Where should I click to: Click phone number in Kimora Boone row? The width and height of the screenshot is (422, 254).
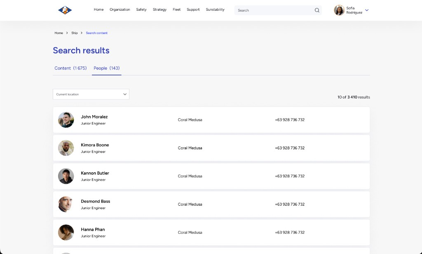click(290, 148)
